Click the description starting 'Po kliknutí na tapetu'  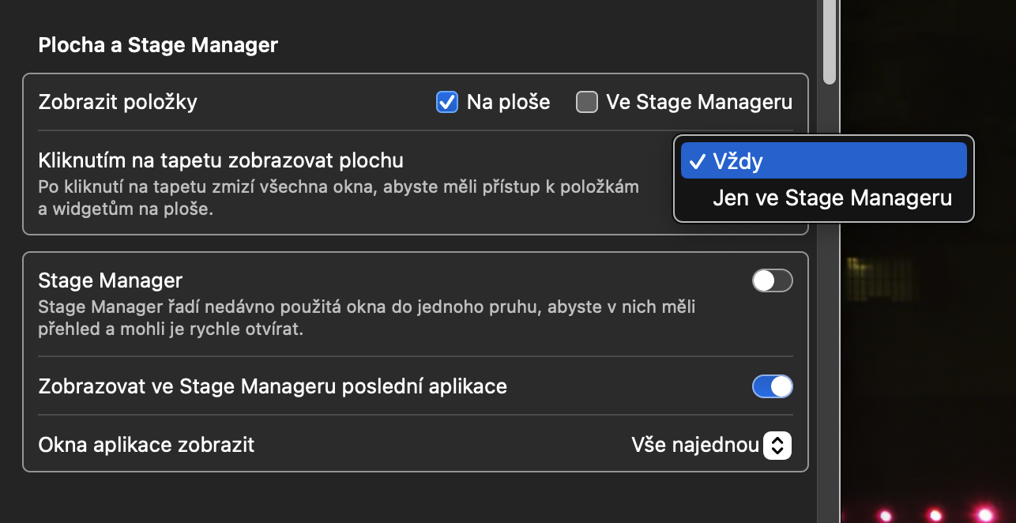pyautogui.click(x=338, y=199)
